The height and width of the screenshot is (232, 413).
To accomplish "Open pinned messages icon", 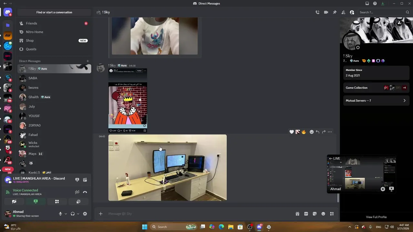I will (335, 12).
